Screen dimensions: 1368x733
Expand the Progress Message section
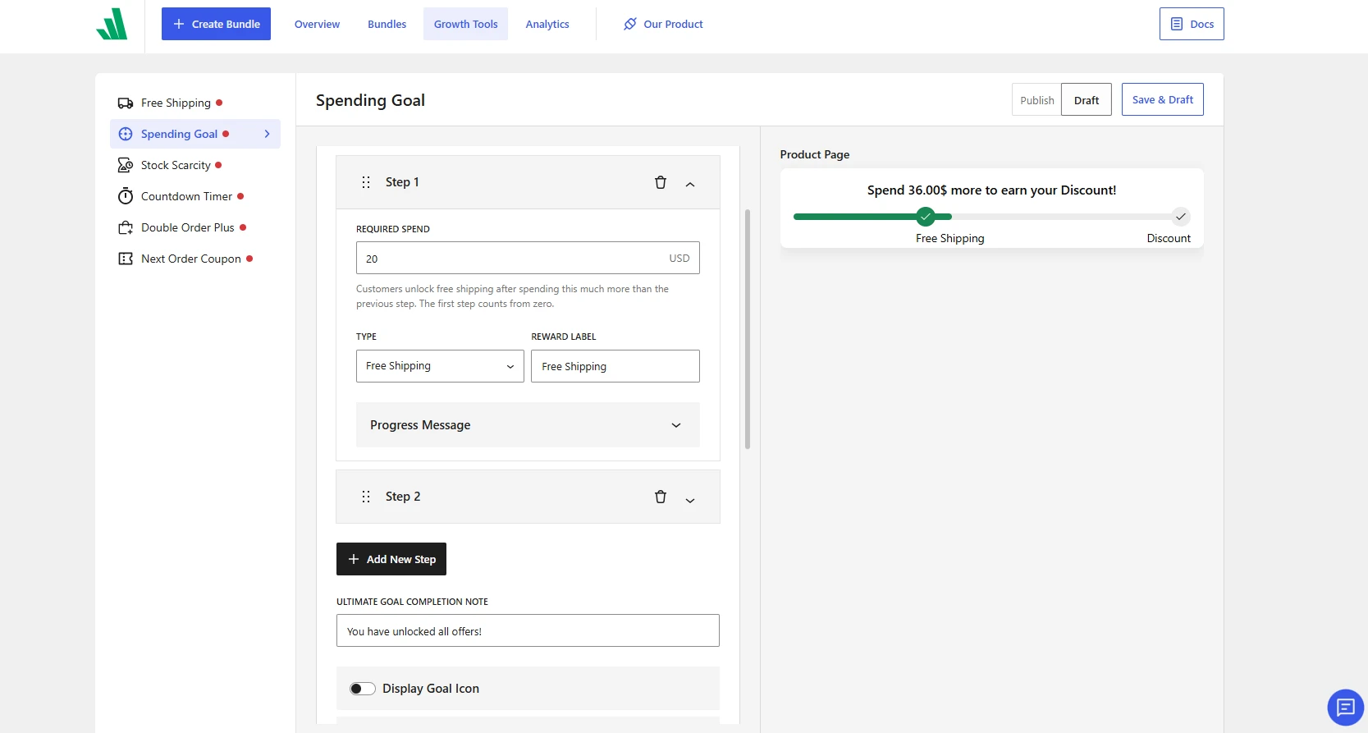click(x=528, y=425)
